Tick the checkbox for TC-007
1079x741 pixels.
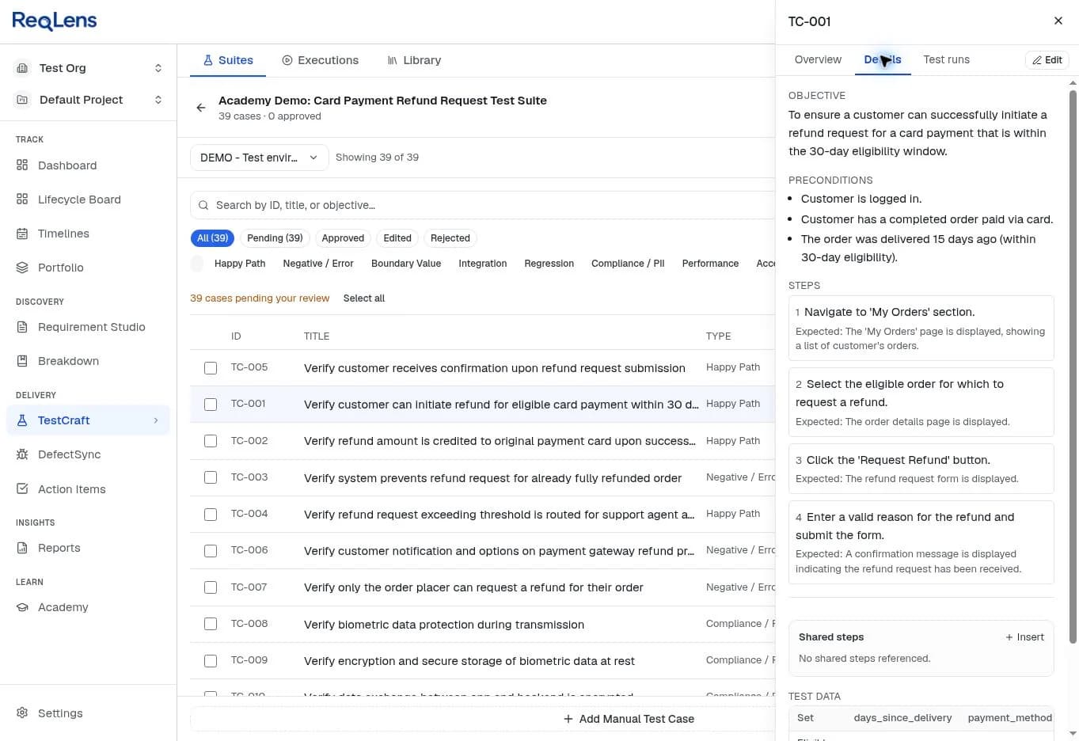(x=211, y=587)
